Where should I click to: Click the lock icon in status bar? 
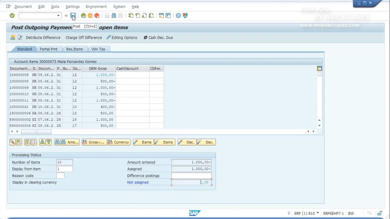(x=380, y=213)
